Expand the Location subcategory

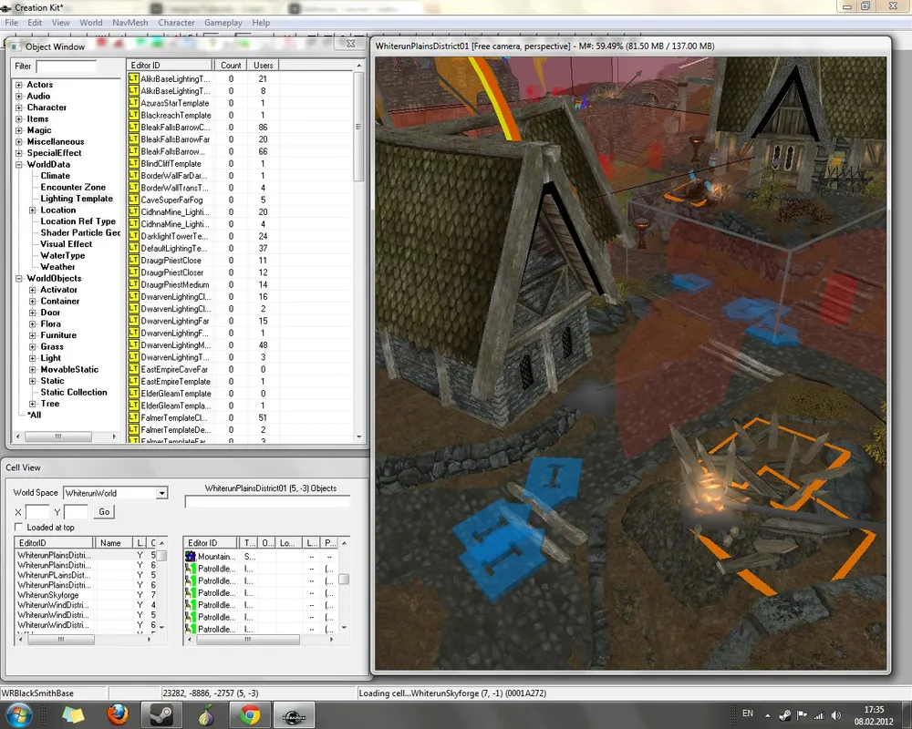[33, 210]
